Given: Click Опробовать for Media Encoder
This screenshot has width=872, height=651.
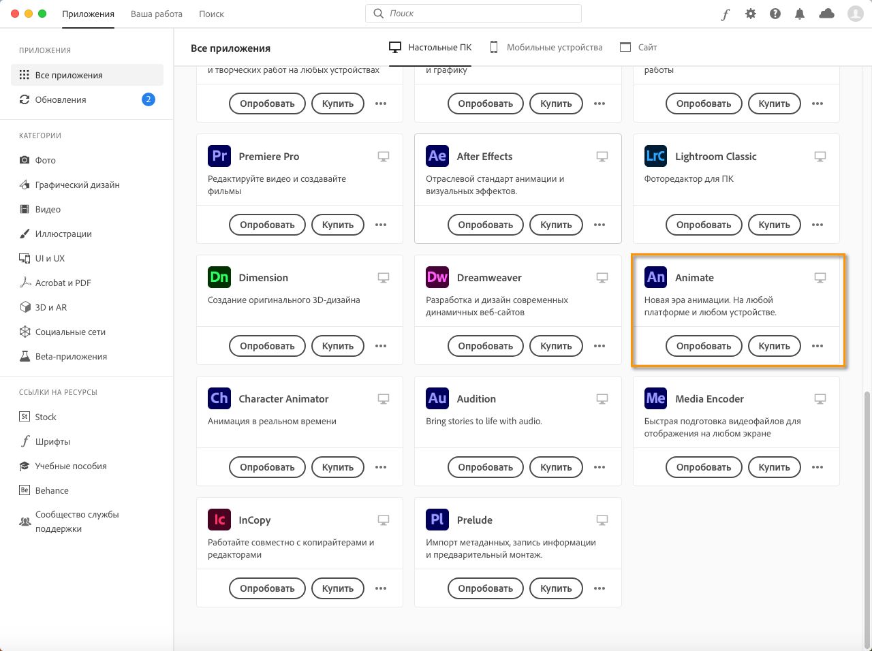Looking at the screenshot, I should [704, 467].
